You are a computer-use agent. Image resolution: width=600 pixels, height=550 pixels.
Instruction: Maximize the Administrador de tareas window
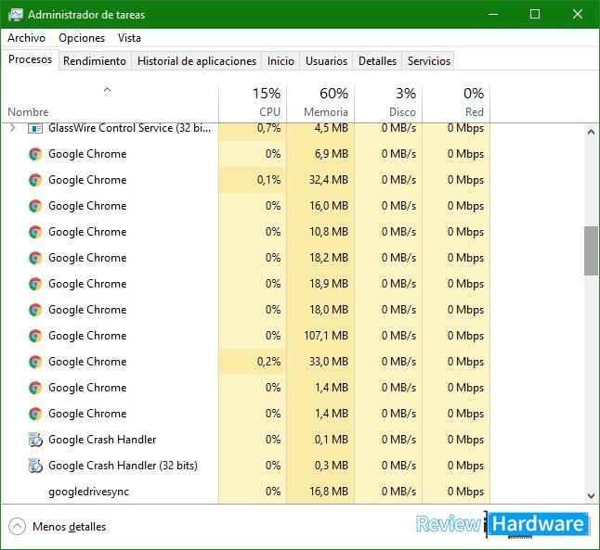tap(535, 15)
